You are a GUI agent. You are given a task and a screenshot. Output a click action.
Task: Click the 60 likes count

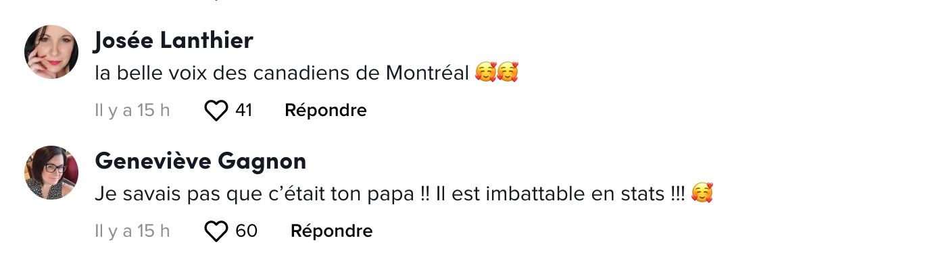246,231
